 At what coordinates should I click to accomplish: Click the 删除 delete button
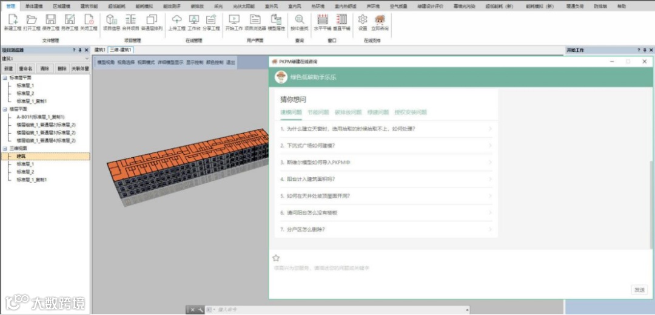(x=62, y=69)
